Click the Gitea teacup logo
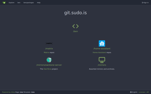 pos(4,3)
